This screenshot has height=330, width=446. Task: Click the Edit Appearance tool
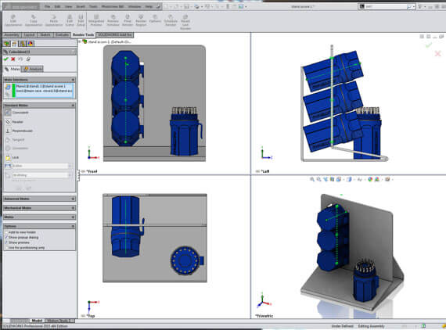coord(13,21)
